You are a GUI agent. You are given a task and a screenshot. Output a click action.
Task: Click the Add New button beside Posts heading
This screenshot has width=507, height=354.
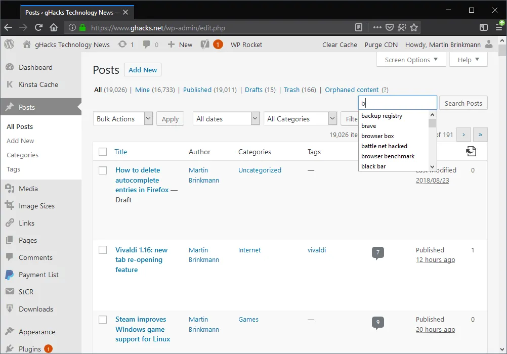pos(143,70)
